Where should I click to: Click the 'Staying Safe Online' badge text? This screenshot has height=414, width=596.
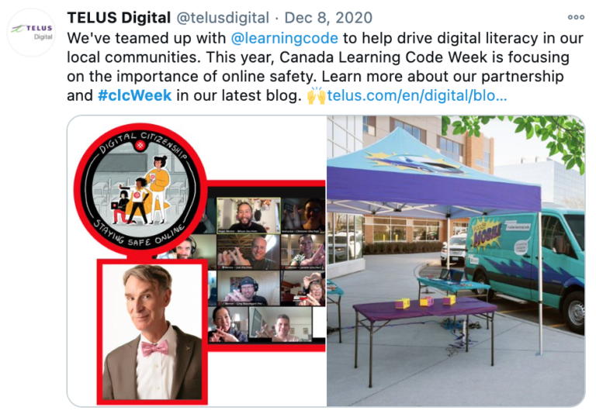(140, 233)
